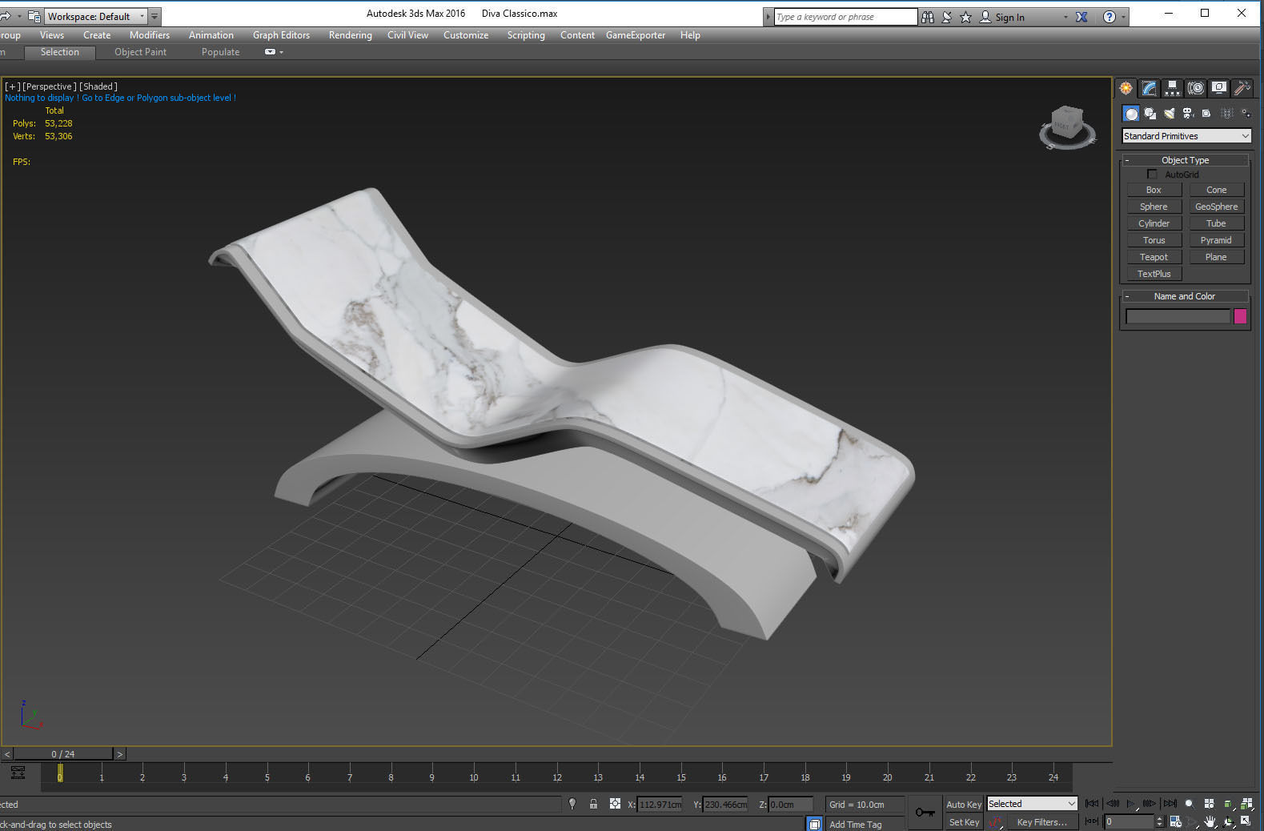The height and width of the screenshot is (831, 1264).
Task: Create a TextPlus object
Action: [1154, 274]
